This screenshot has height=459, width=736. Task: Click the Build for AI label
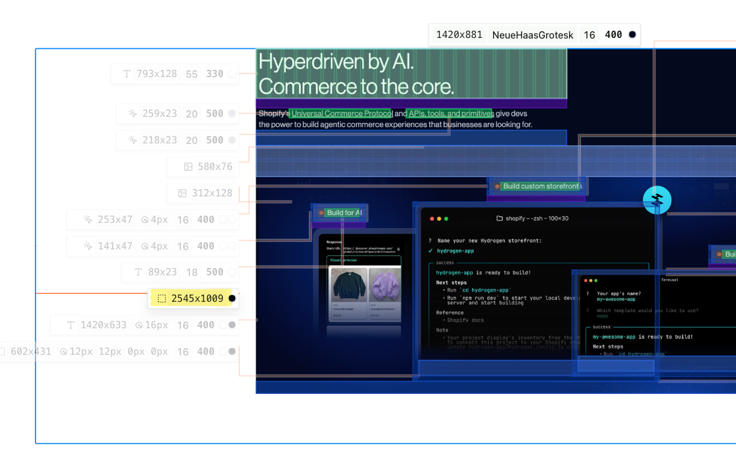344,213
